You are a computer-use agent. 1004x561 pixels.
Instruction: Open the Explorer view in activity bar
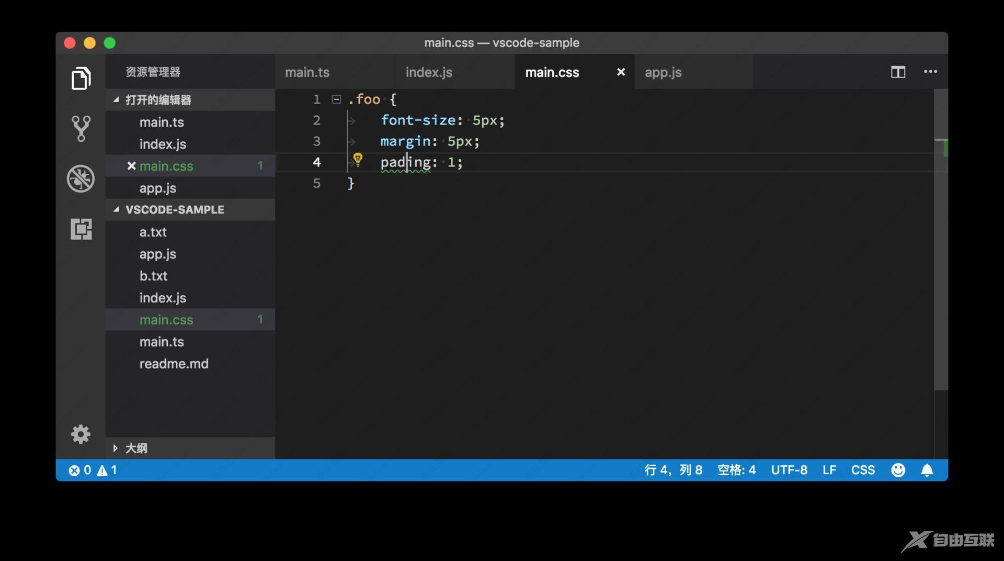[x=81, y=78]
